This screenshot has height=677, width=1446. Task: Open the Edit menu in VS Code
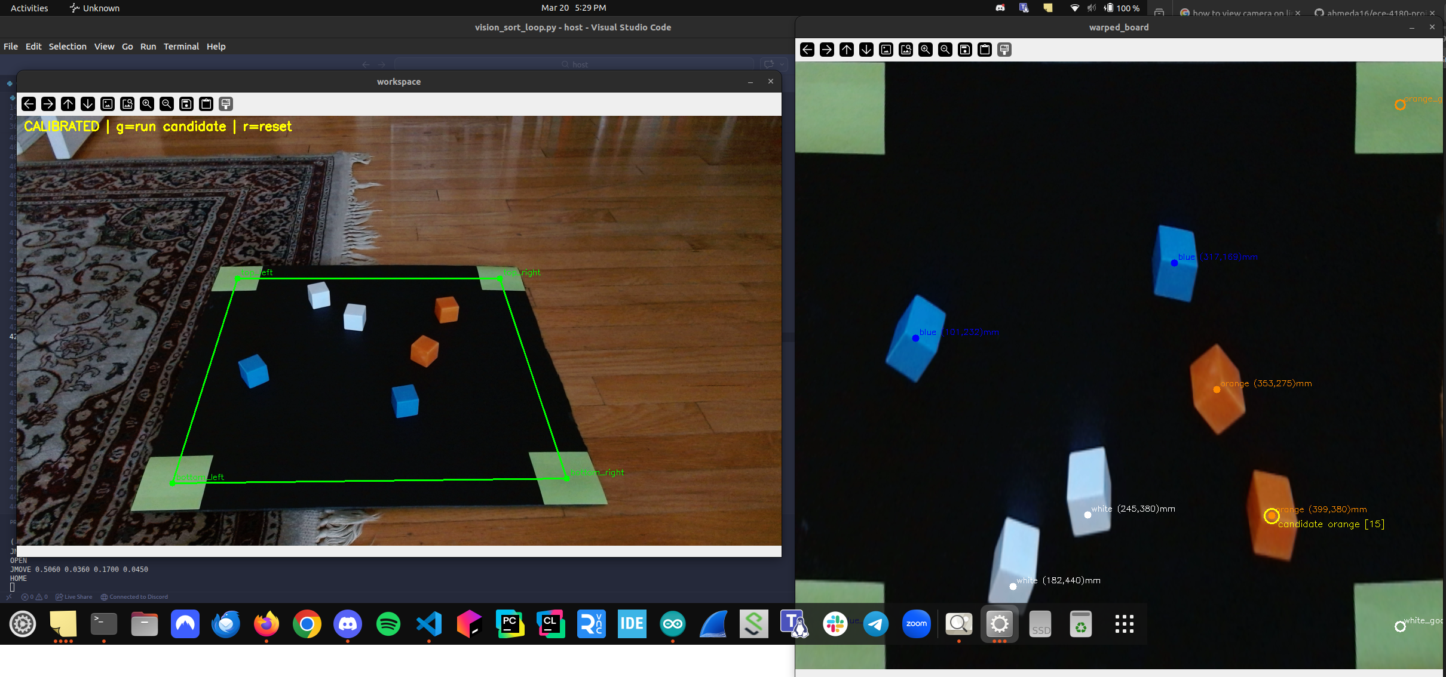pyautogui.click(x=33, y=47)
